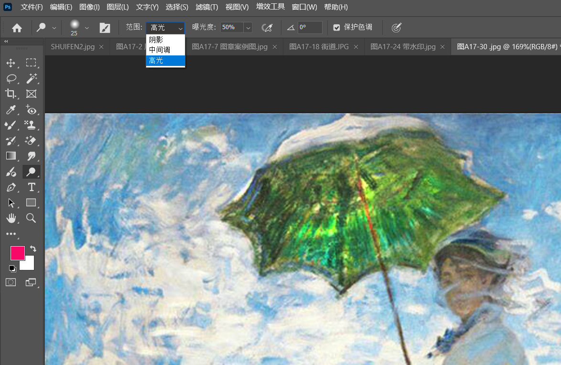Open the Exposure slider dropdown arrow
The height and width of the screenshot is (365, 561).
[x=248, y=28]
